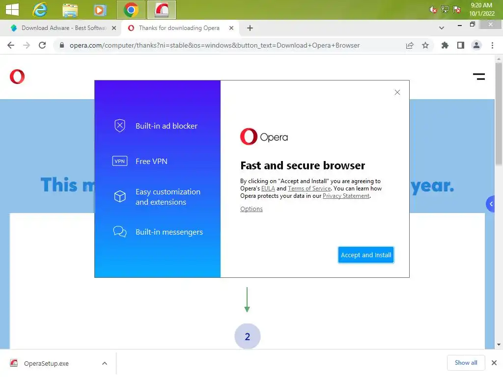Open the Chrome tab search dropdown

tap(442, 28)
